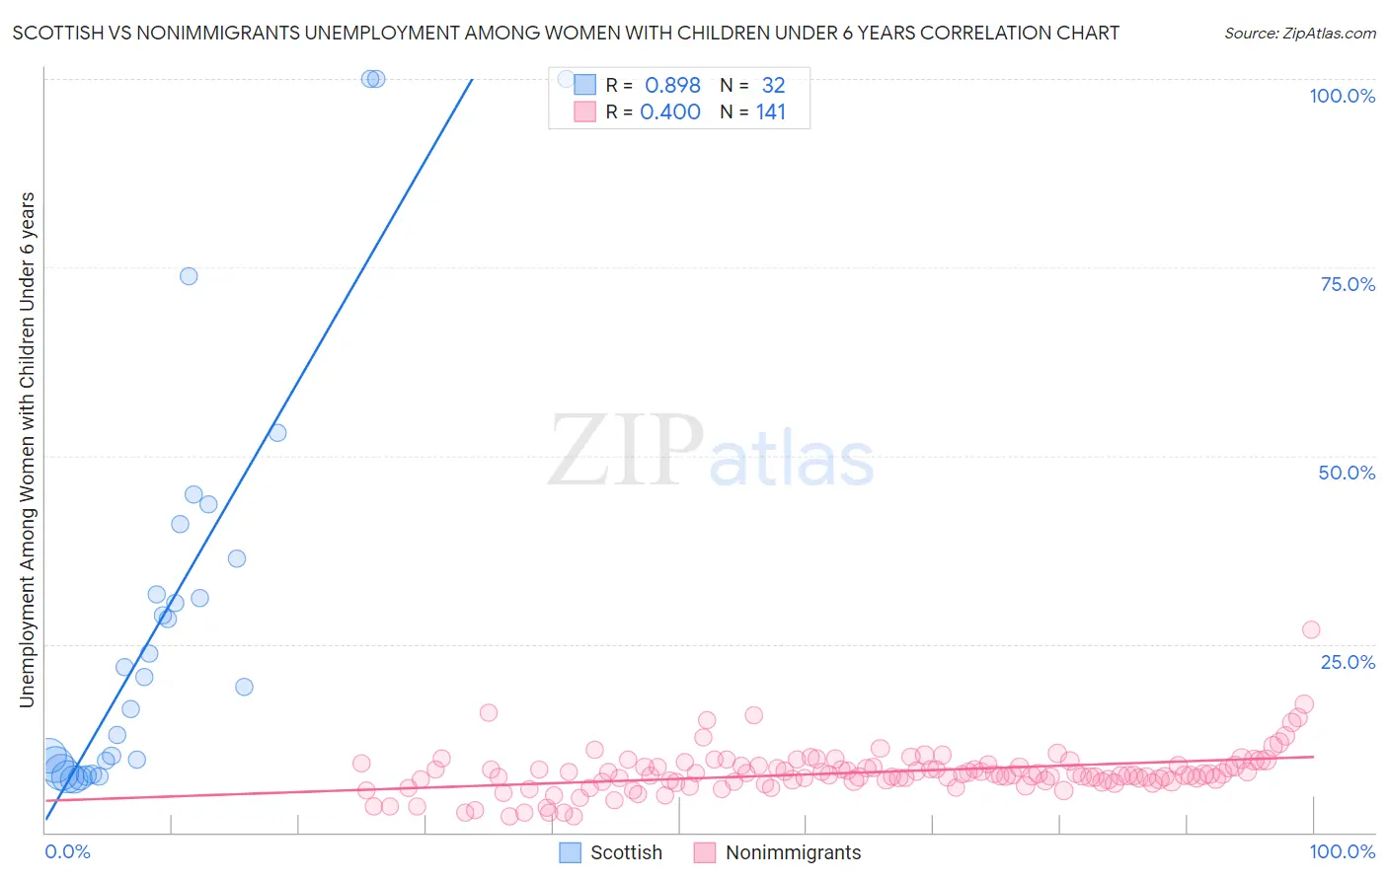Click the blue Scottish legend swatch
Screen dimensions: 1388x880
pos(570,852)
